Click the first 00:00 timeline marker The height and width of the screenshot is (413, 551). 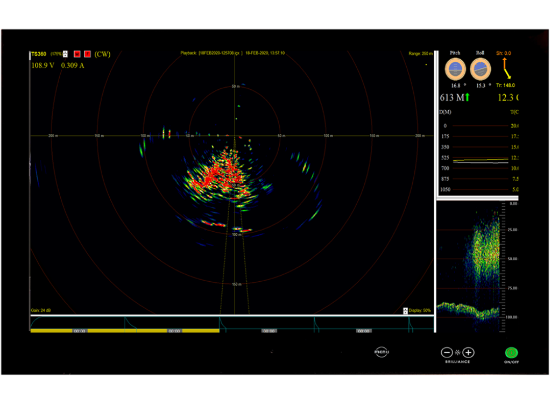pyautogui.click(x=80, y=331)
